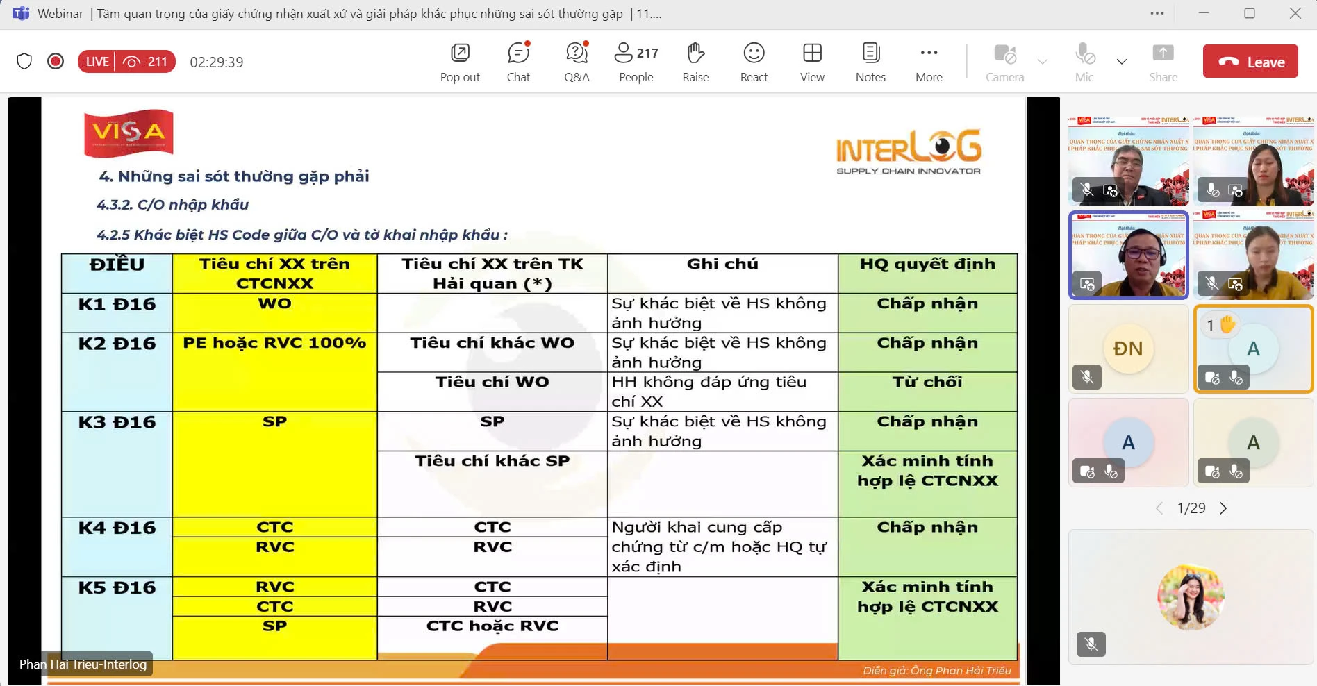Raise your hand
Screen dimensions: 1317x686
point(695,62)
